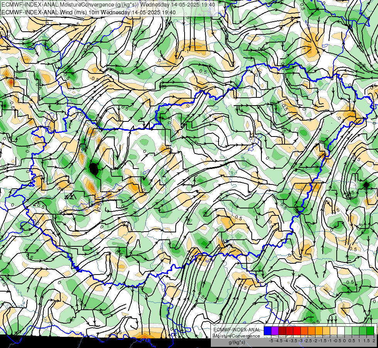The height and width of the screenshot is (348, 378).
Task: Click the legend's 1.5 tick label
Action: [366, 341]
